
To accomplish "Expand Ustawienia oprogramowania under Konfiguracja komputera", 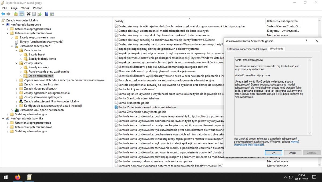I will (8, 29).
